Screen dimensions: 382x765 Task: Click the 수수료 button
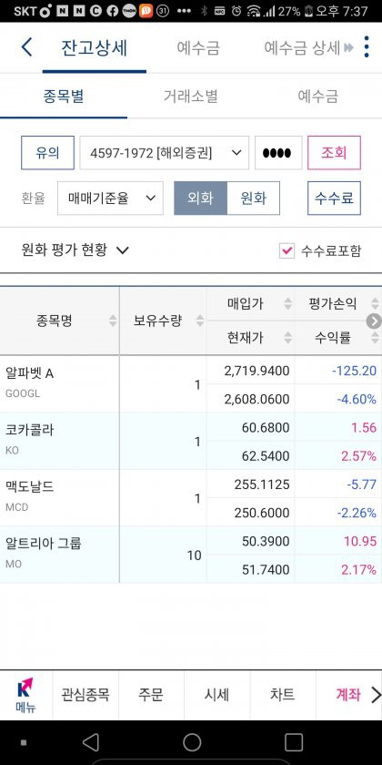pos(334,199)
